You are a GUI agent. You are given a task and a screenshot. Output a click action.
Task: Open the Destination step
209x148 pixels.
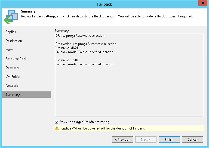coord(14,41)
